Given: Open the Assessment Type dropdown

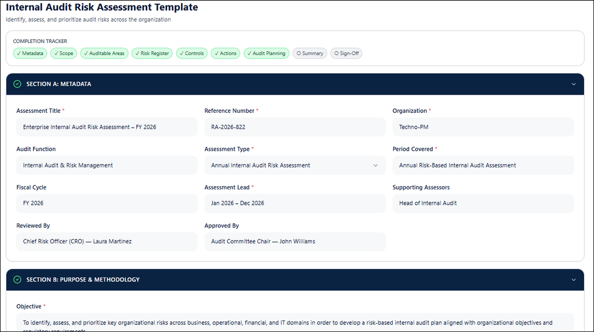Looking at the screenshot, I should [x=295, y=165].
